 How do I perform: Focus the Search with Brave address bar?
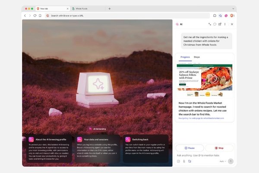click(127, 16)
